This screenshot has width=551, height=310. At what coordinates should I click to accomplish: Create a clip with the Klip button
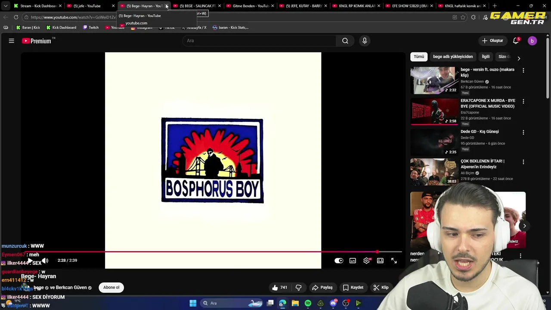coord(381,288)
